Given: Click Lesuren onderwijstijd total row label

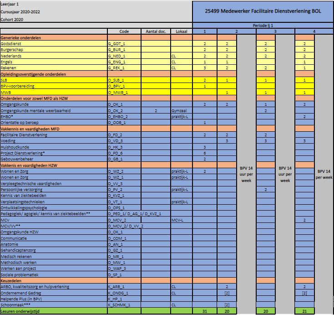Looking at the screenshot, I should 54,311.
